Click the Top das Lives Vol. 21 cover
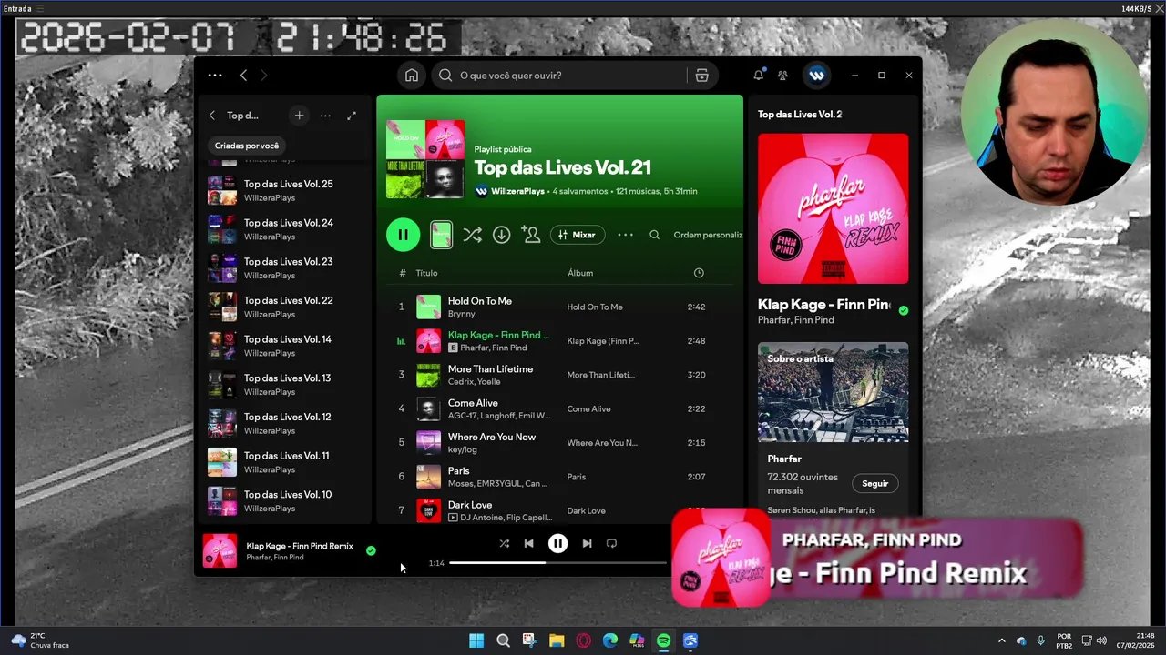Image resolution: width=1166 pixels, height=655 pixels. click(x=425, y=159)
